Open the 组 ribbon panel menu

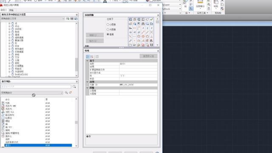[187, 13]
